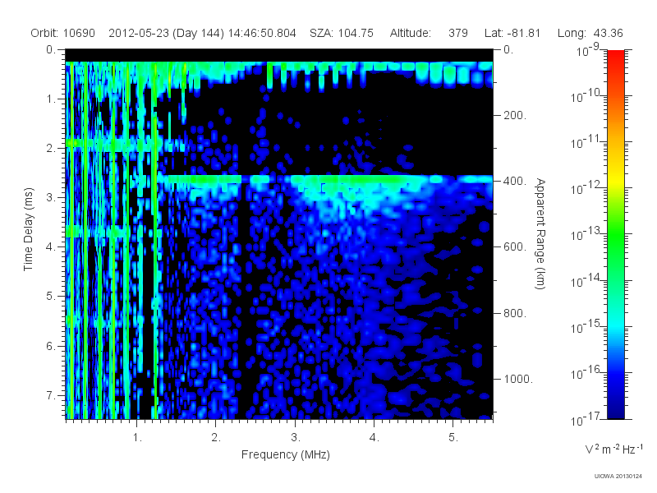The image size is (657, 493).
Task: Click the SZA: 104.75 value
Action: tap(342, 33)
